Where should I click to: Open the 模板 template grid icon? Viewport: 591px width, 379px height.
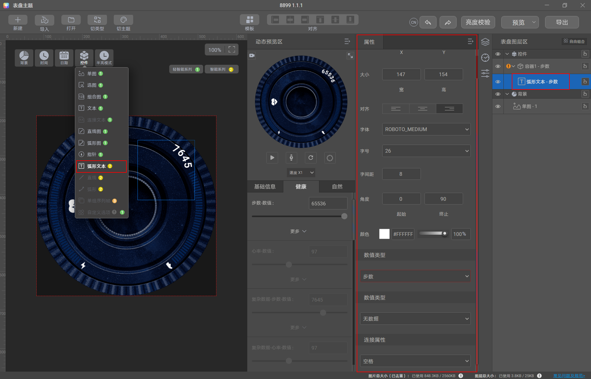point(250,20)
